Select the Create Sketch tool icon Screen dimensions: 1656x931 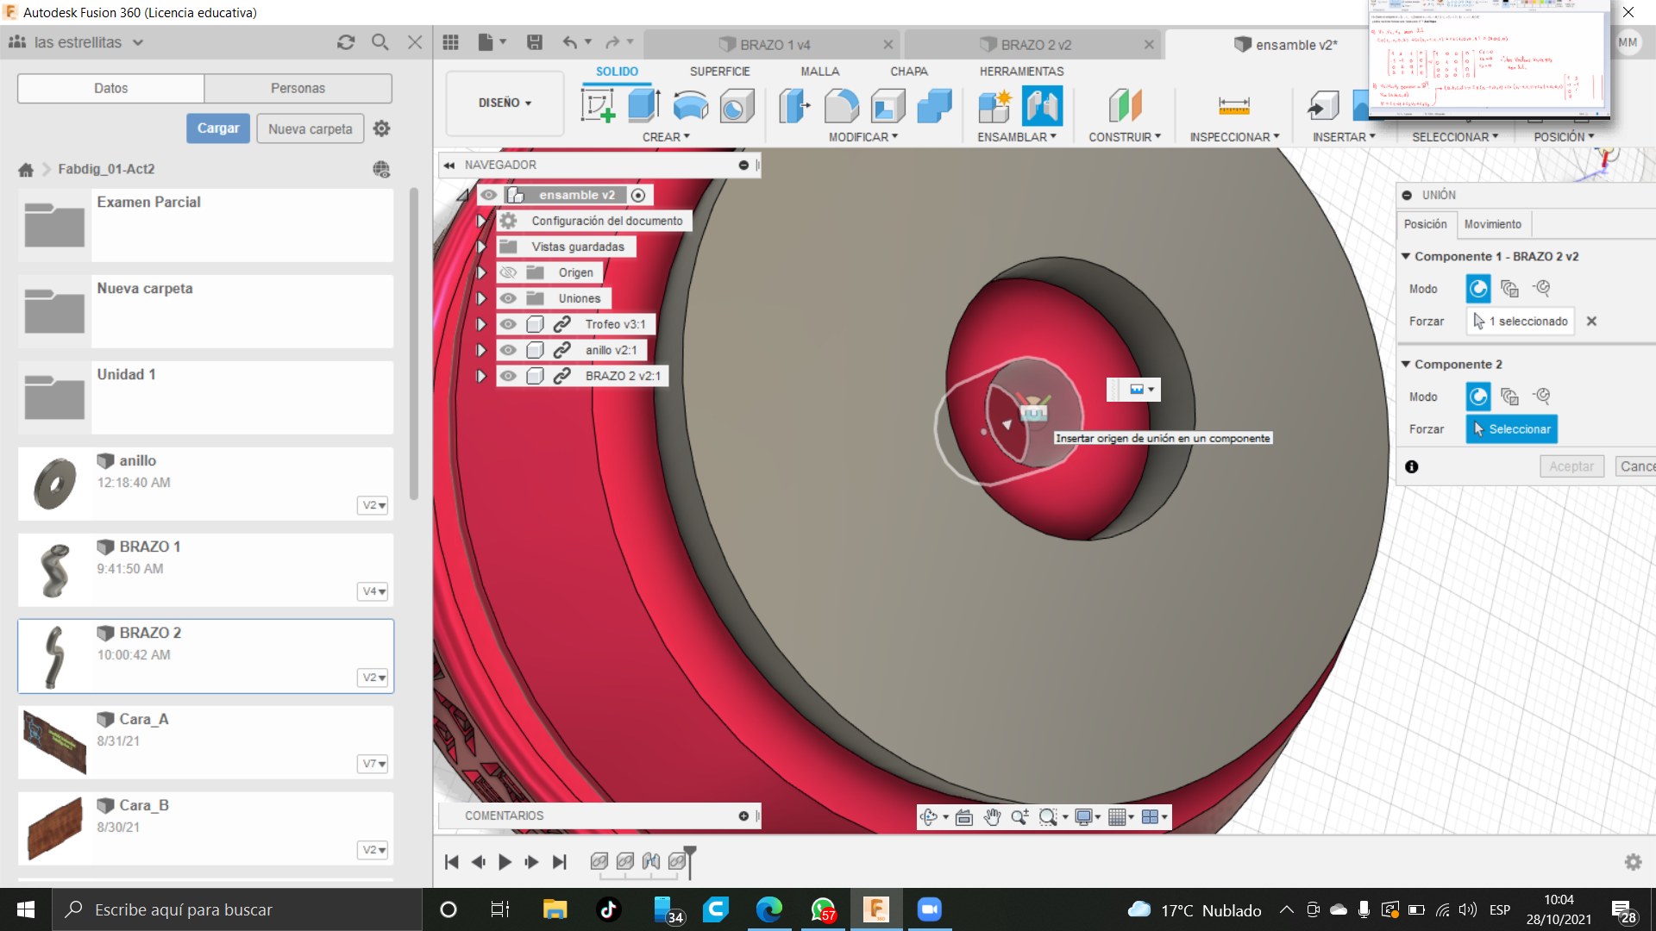[x=598, y=106]
